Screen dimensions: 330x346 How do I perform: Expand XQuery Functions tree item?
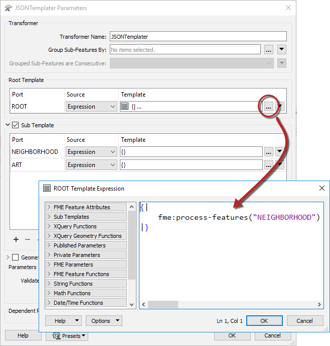(x=86, y=226)
